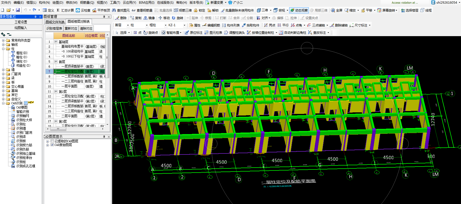Click 清除对应 button
Image resolution: width=461 pixels, height=204 pixels.
(86, 28)
